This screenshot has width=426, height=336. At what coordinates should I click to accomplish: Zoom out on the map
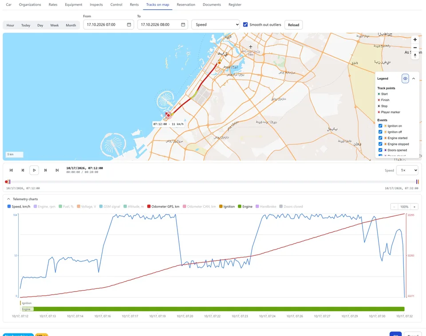click(x=415, y=47)
